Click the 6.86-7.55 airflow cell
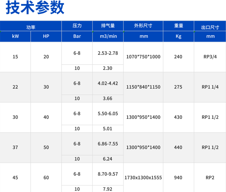This screenshot has width=226, height=192. 108,144
